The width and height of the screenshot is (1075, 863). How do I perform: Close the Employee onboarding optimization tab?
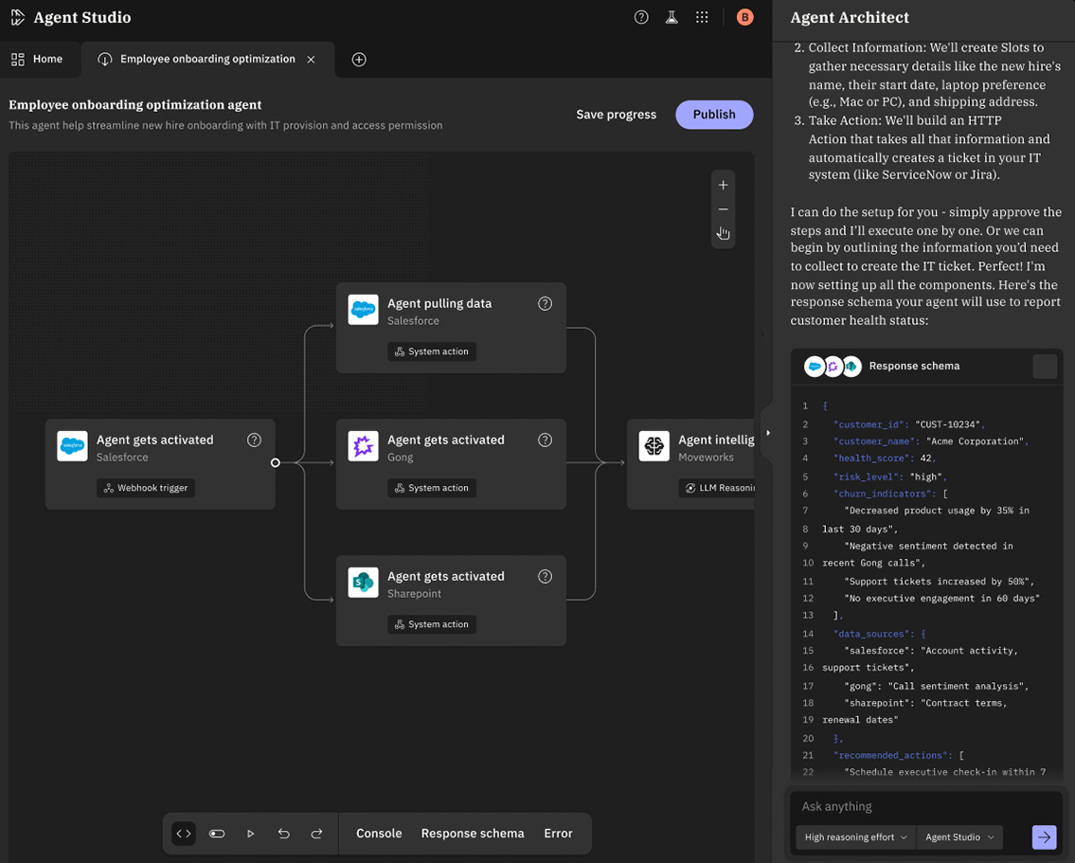point(311,60)
